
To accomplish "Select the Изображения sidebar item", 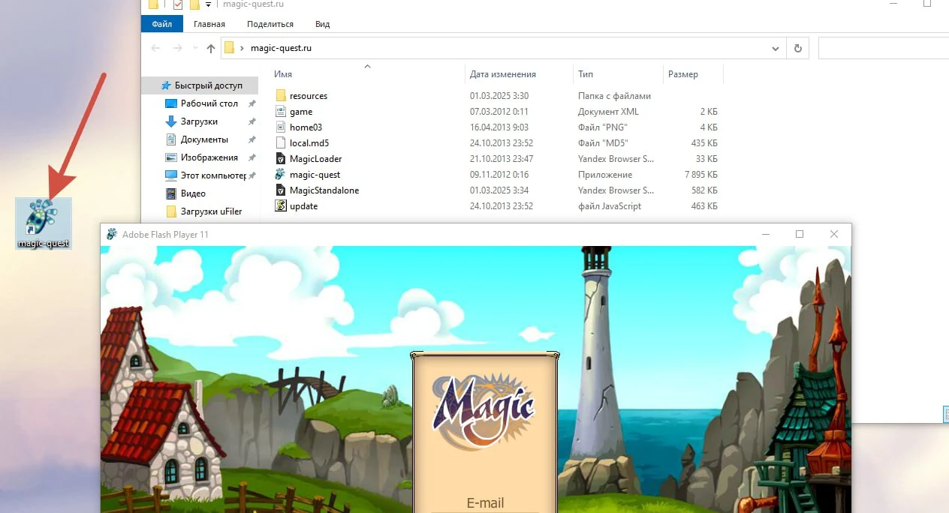I will click(x=209, y=157).
